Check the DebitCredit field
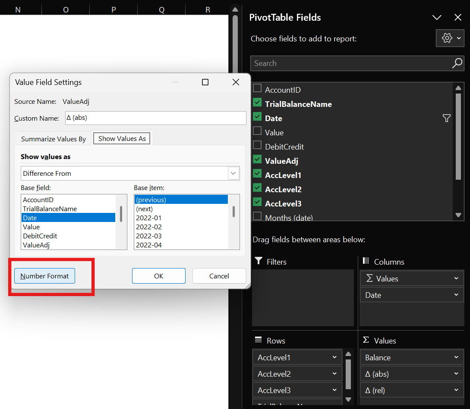 click(257, 147)
